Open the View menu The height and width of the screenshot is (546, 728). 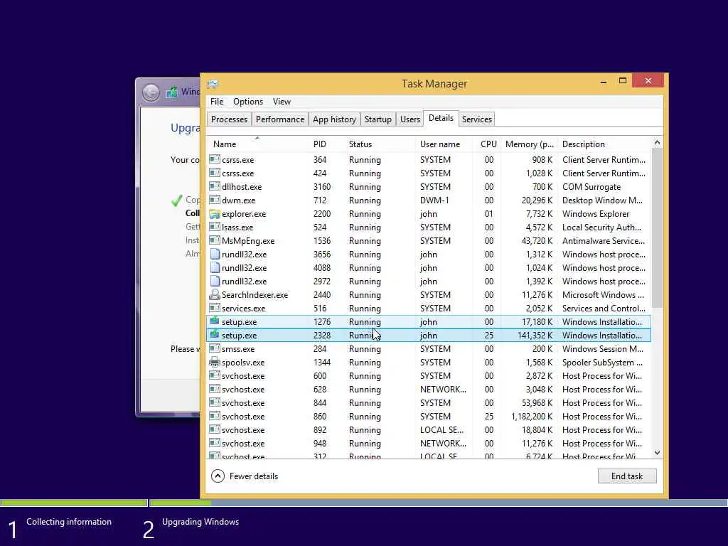(282, 102)
